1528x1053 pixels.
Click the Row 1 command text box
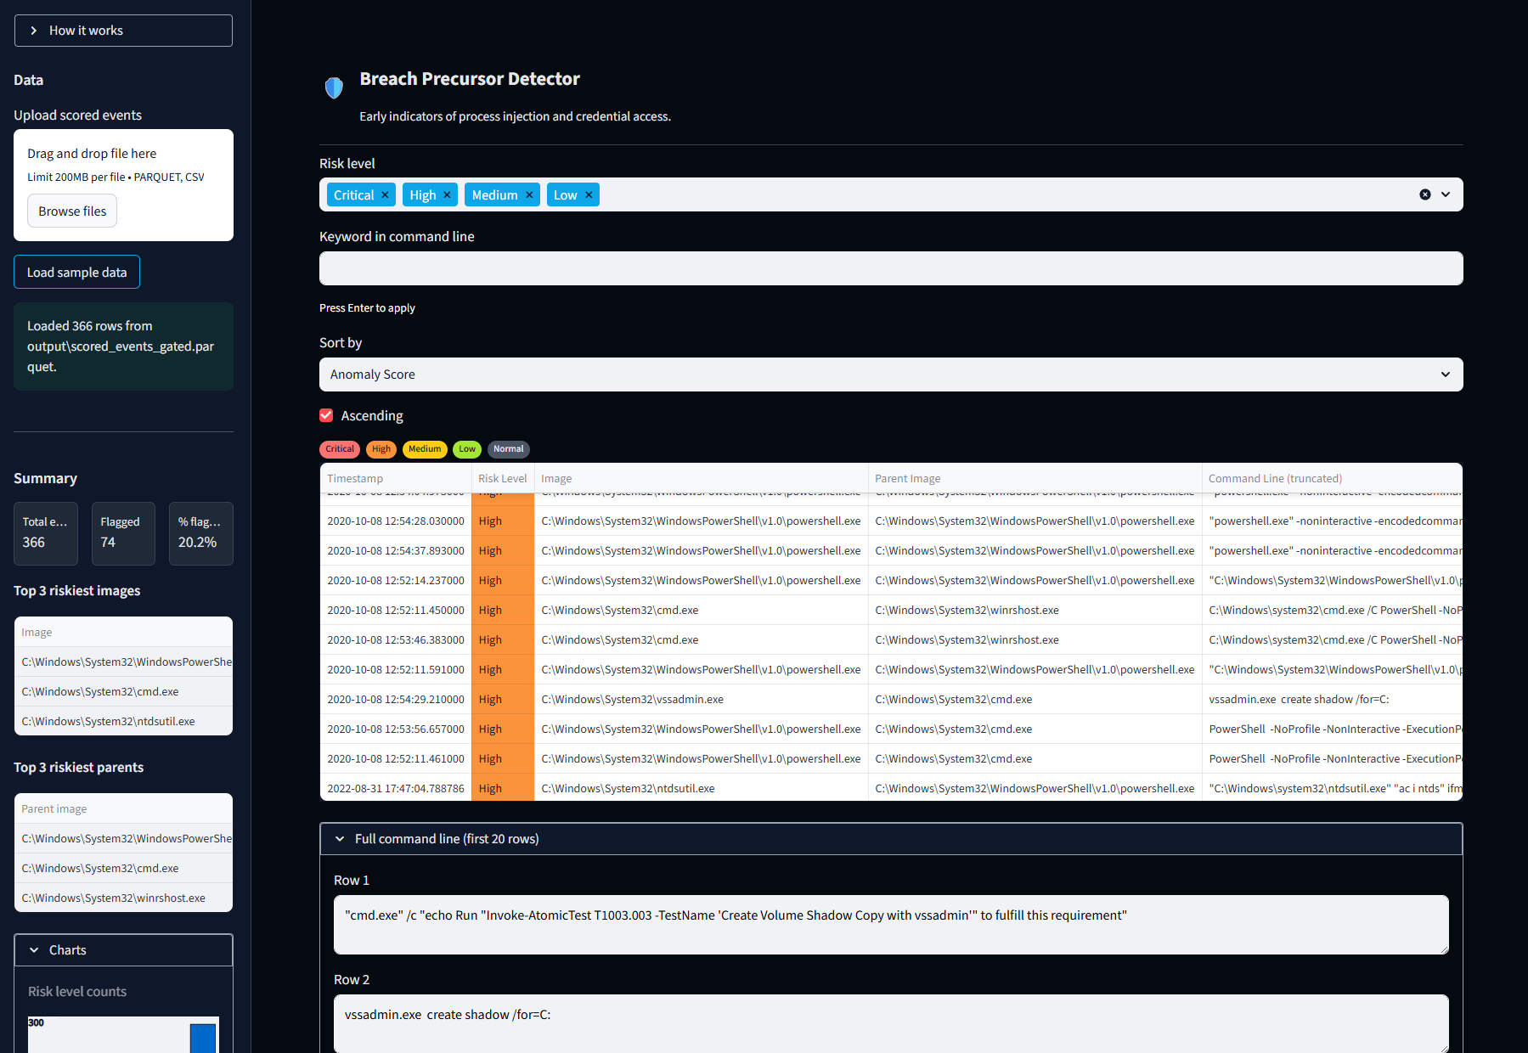pos(891,925)
